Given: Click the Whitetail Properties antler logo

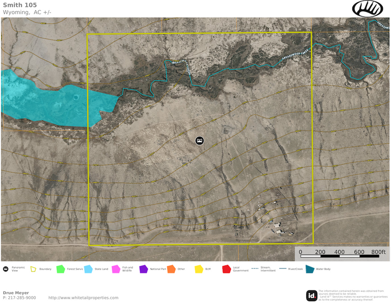Looking at the screenshot, I should coord(367,8).
